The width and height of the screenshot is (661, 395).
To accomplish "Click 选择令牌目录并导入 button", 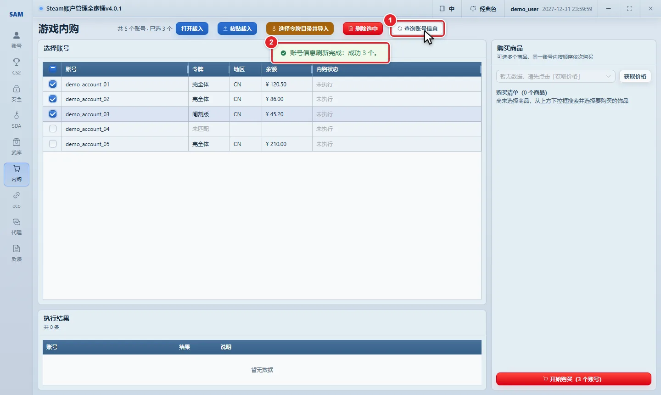I will point(300,28).
